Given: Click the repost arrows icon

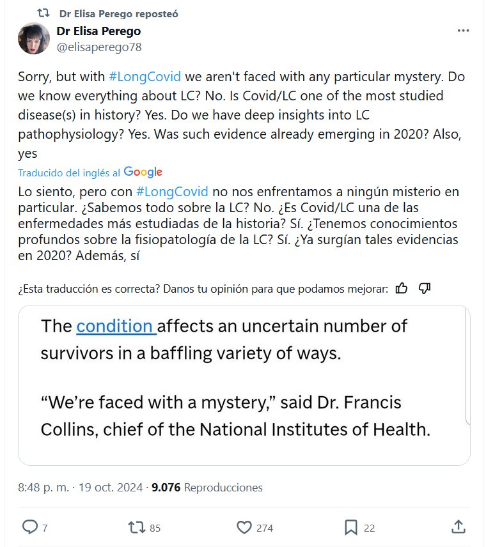Looking at the screenshot, I should [136, 527].
